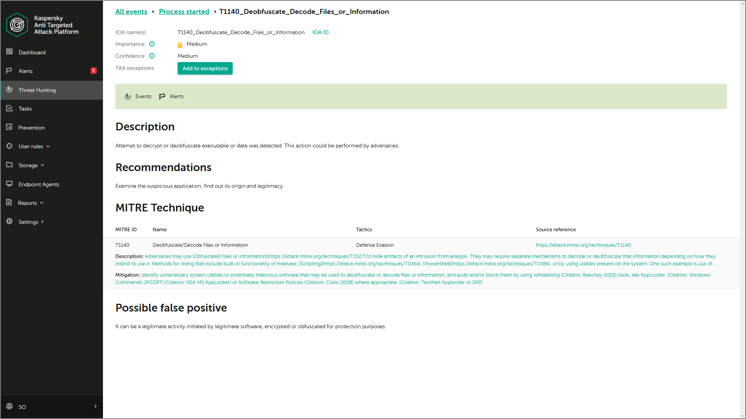This screenshot has height=419, width=746.
Task: Expand the Reports submenu
Action: 42,203
